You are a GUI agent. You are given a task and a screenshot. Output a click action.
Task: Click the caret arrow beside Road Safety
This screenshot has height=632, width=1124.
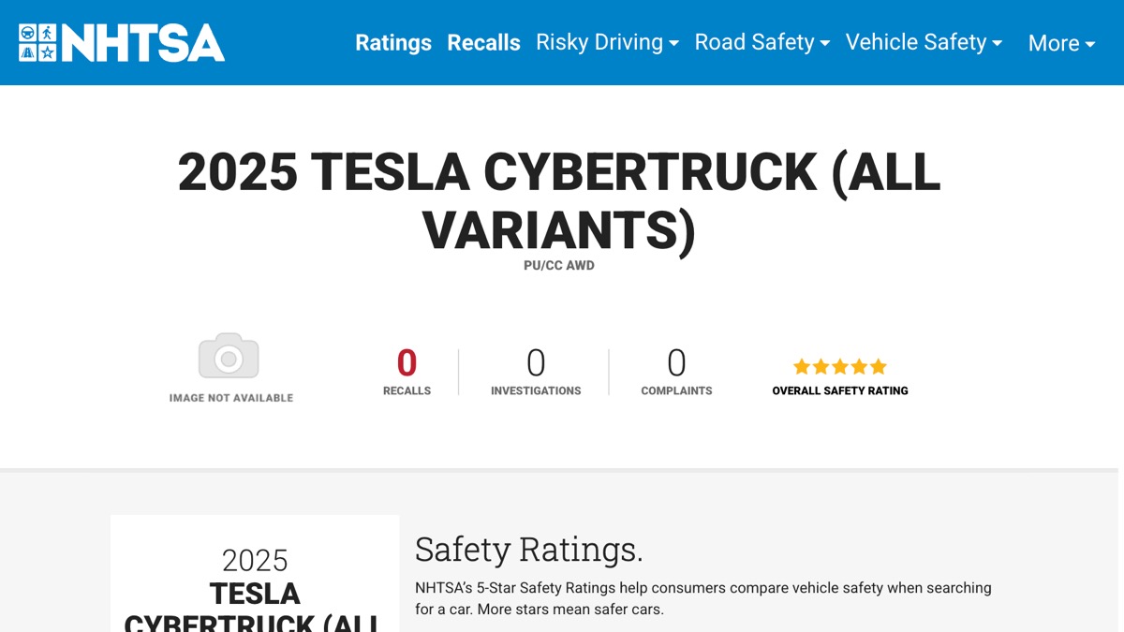[x=824, y=44]
